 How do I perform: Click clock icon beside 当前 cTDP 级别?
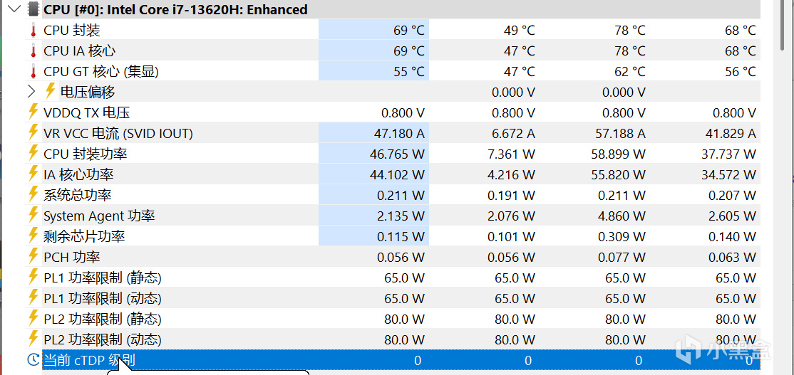33,360
